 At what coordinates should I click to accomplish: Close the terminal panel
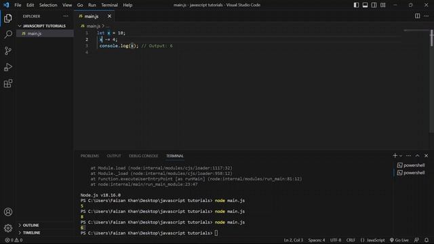[x=427, y=155]
